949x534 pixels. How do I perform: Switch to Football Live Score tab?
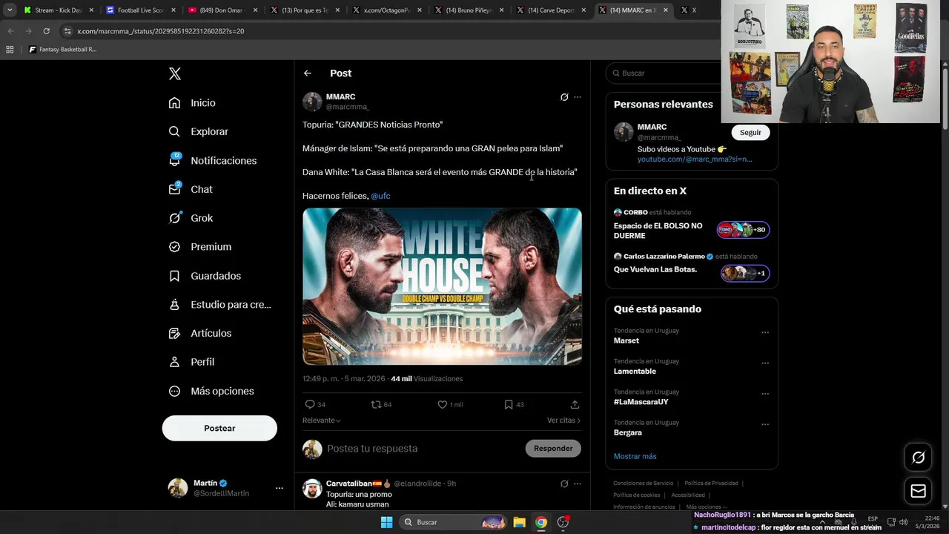coord(140,10)
